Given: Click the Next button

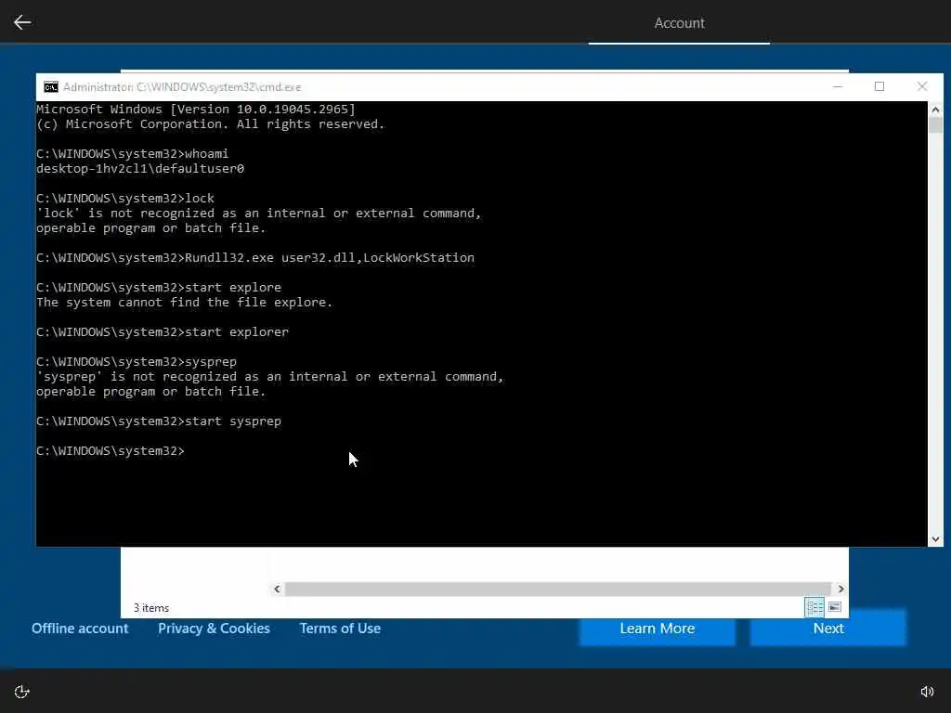Looking at the screenshot, I should coord(828,629).
